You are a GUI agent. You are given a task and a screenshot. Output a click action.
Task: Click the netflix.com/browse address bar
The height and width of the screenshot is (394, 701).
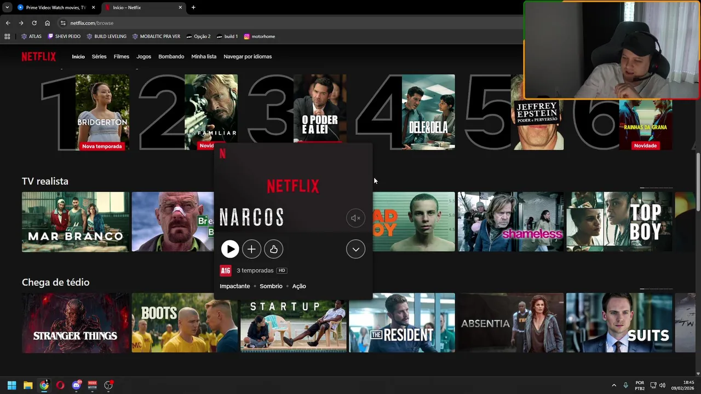pyautogui.click(x=290, y=23)
